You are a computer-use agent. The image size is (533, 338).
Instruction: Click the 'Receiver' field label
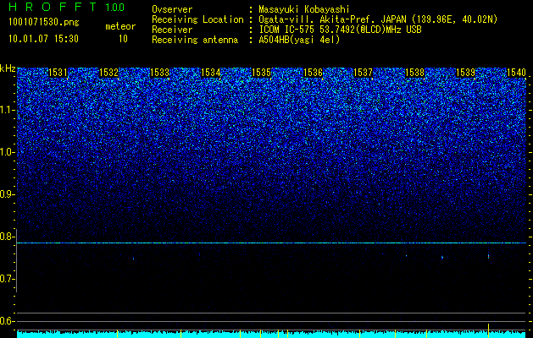pos(172,30)
